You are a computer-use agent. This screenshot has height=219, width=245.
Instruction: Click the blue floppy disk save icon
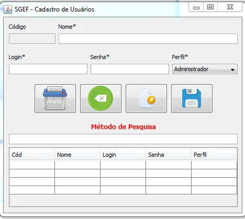(x=192, y=98)
